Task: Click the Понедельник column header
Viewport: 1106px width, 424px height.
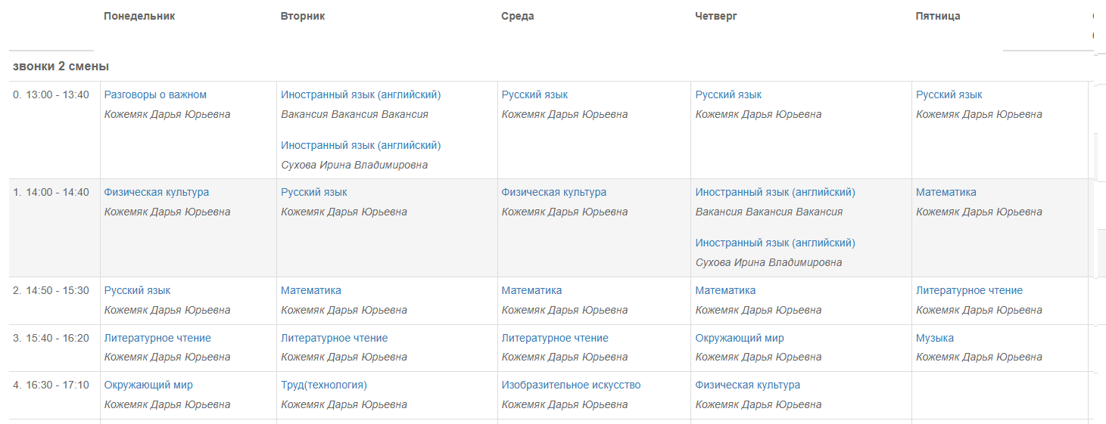Action: [139, 16]
